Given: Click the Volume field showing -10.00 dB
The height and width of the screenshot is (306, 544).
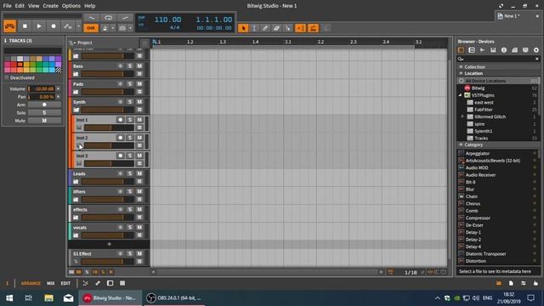Looking at the screenshot, I should point(42,88).
